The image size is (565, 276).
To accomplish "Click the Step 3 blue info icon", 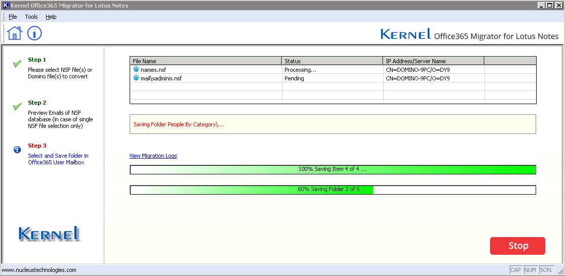I will (17, 150).
